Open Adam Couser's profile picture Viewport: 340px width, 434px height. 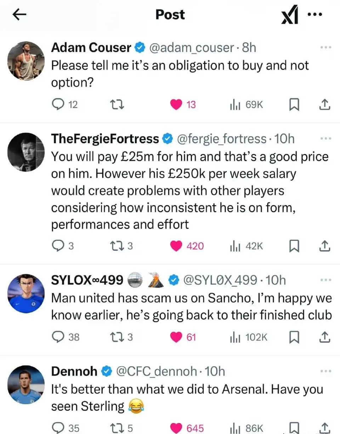pos(26,61)
